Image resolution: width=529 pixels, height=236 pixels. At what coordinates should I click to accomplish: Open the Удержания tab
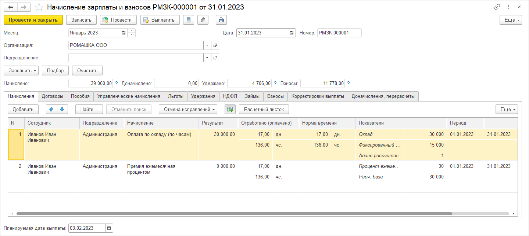click(203, 96)
